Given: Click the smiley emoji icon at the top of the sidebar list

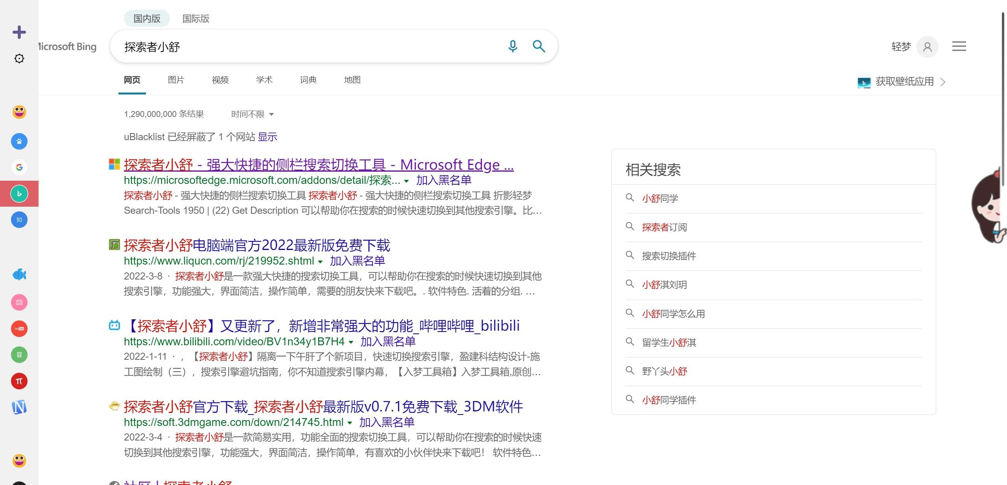Looking at the screenshot, I should (x=19, y=112).
